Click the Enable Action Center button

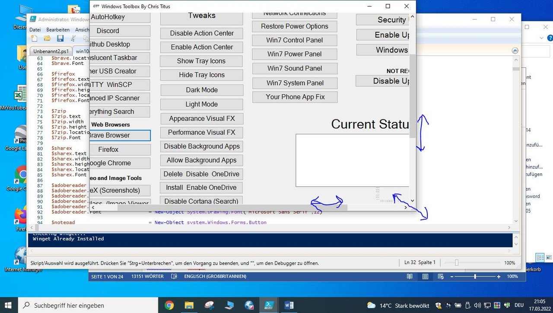coord(202,47)
